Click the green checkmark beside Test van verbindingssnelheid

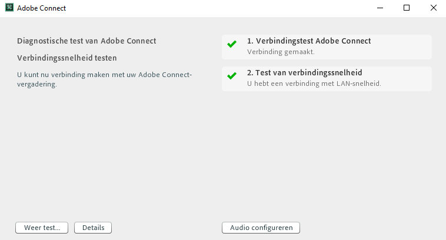point(232,76)
